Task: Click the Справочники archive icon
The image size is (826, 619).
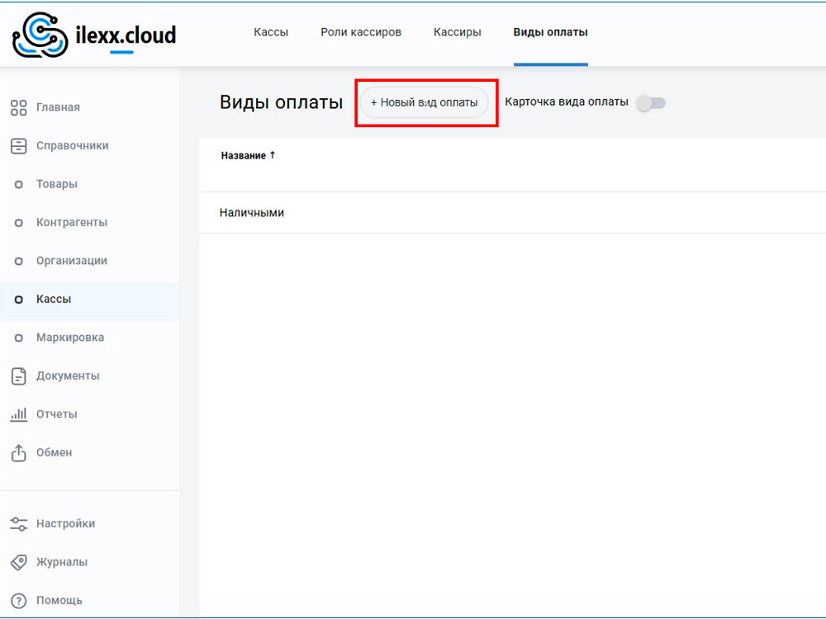Action: click(x=18, y=146)
